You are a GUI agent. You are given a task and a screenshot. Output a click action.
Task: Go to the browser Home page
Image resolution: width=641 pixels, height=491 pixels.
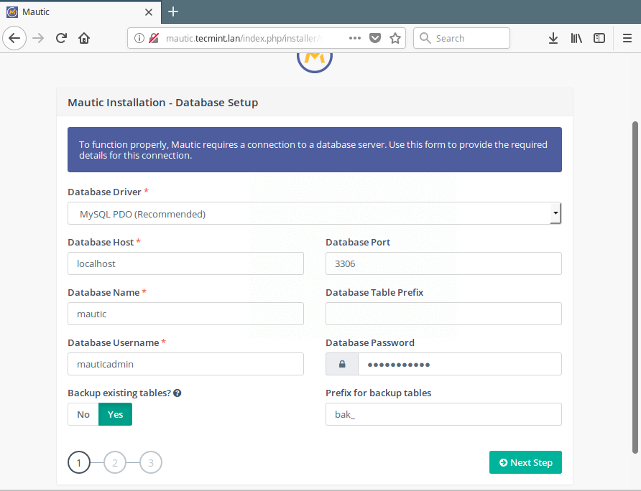pyautogui.click(x=84, y=38)
